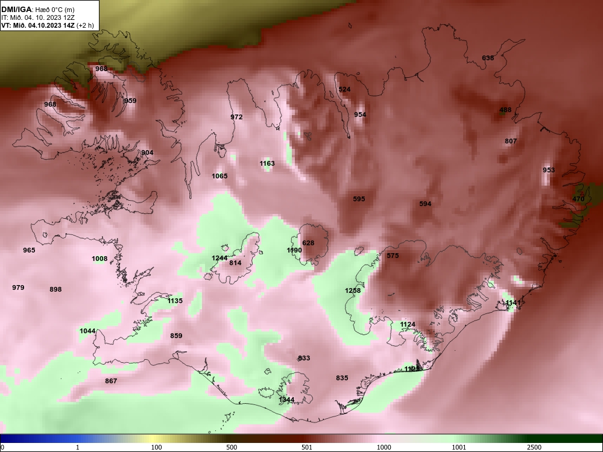Screen dimensions: 603x452
Task: Click the map value 972
Action: coord(236,117)
